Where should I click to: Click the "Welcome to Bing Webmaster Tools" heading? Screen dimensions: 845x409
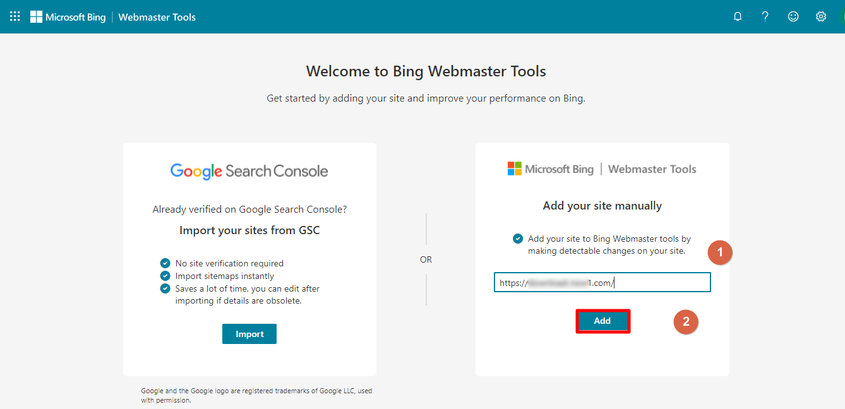tap(426, 71)
